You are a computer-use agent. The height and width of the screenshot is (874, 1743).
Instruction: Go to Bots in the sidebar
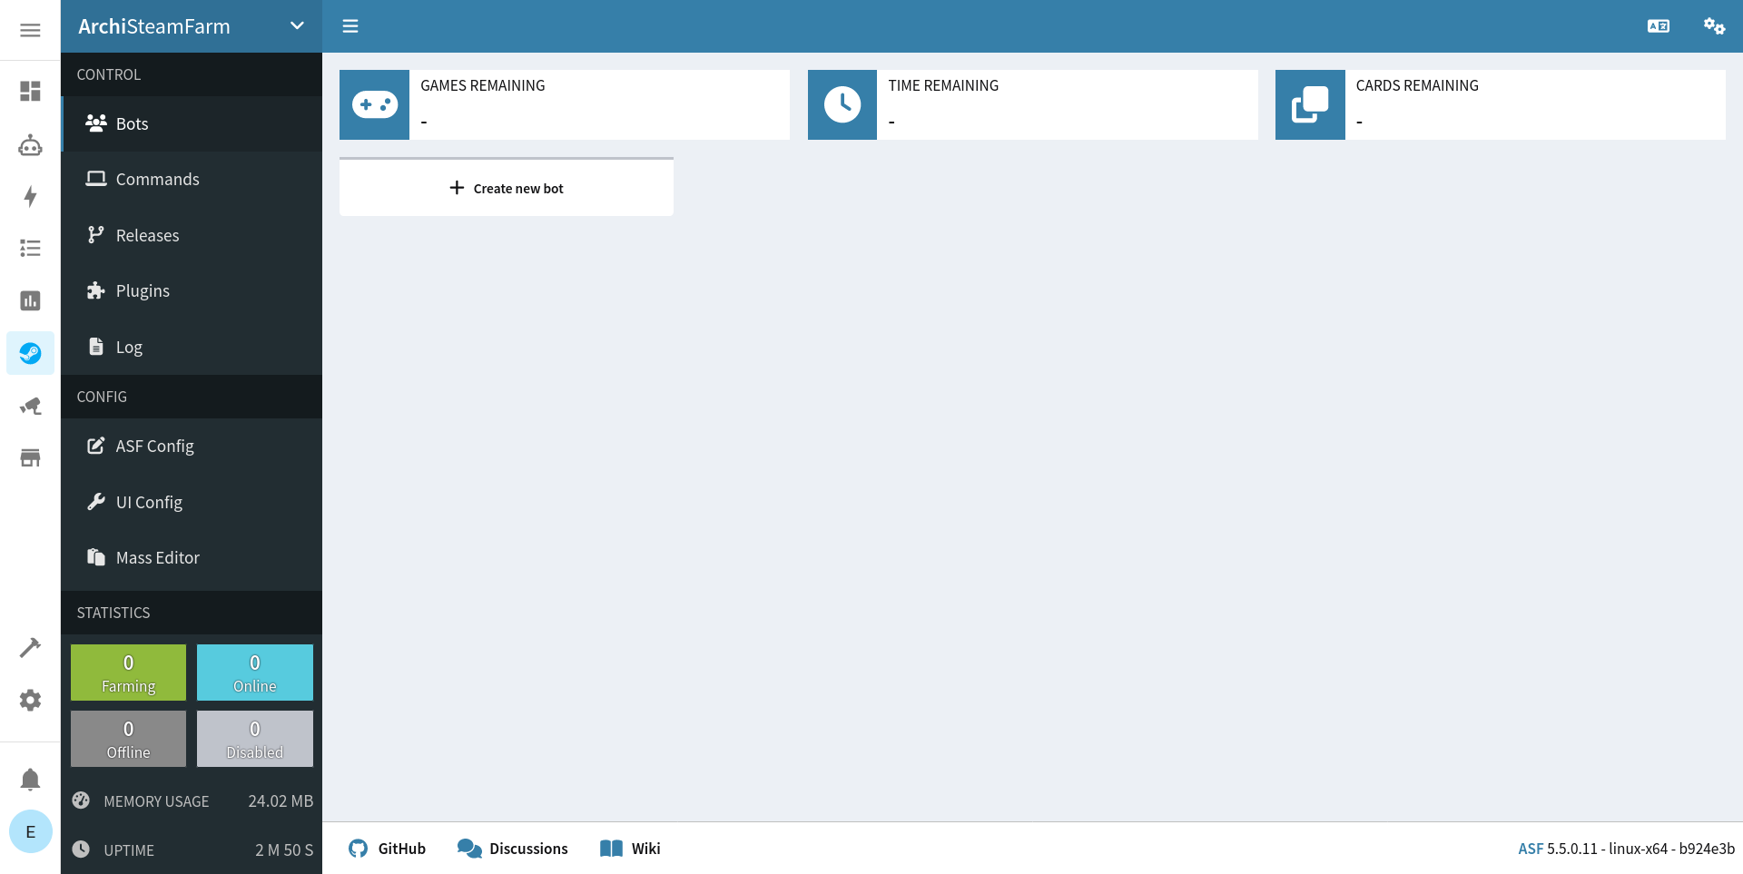point(192,123)
